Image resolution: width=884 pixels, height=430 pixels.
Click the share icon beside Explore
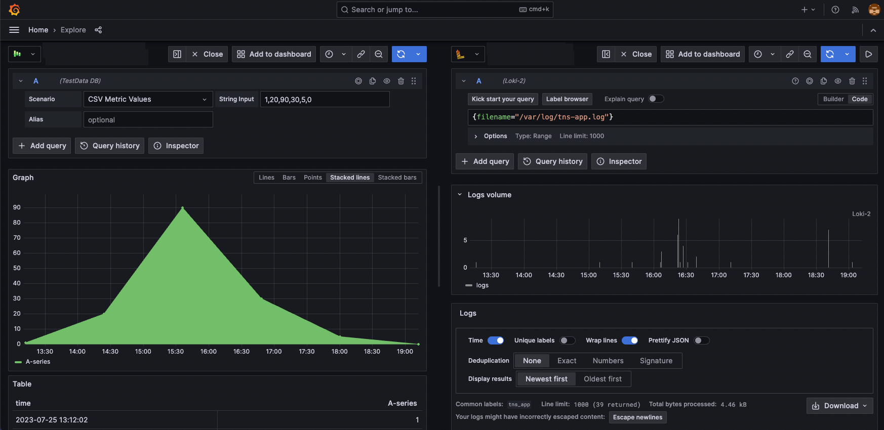tap(98, 30)
